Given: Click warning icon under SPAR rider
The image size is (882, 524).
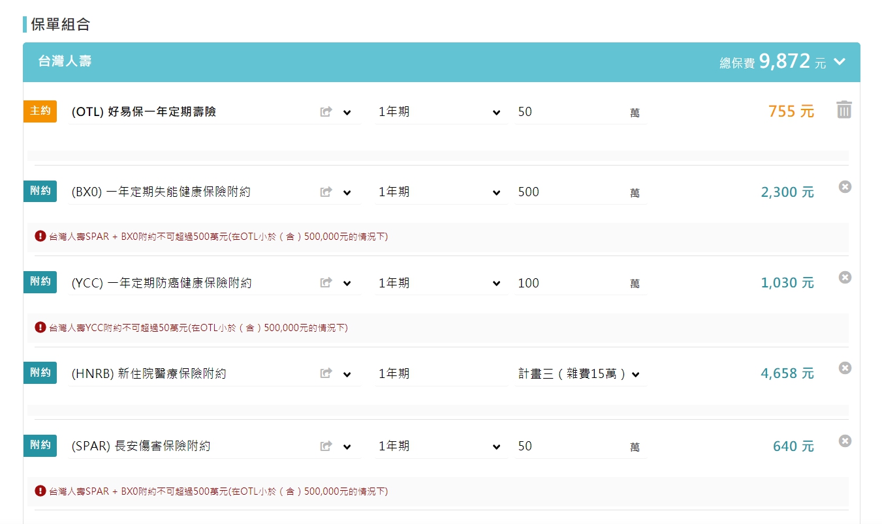Looking at the screenshot, I should 40,491.
